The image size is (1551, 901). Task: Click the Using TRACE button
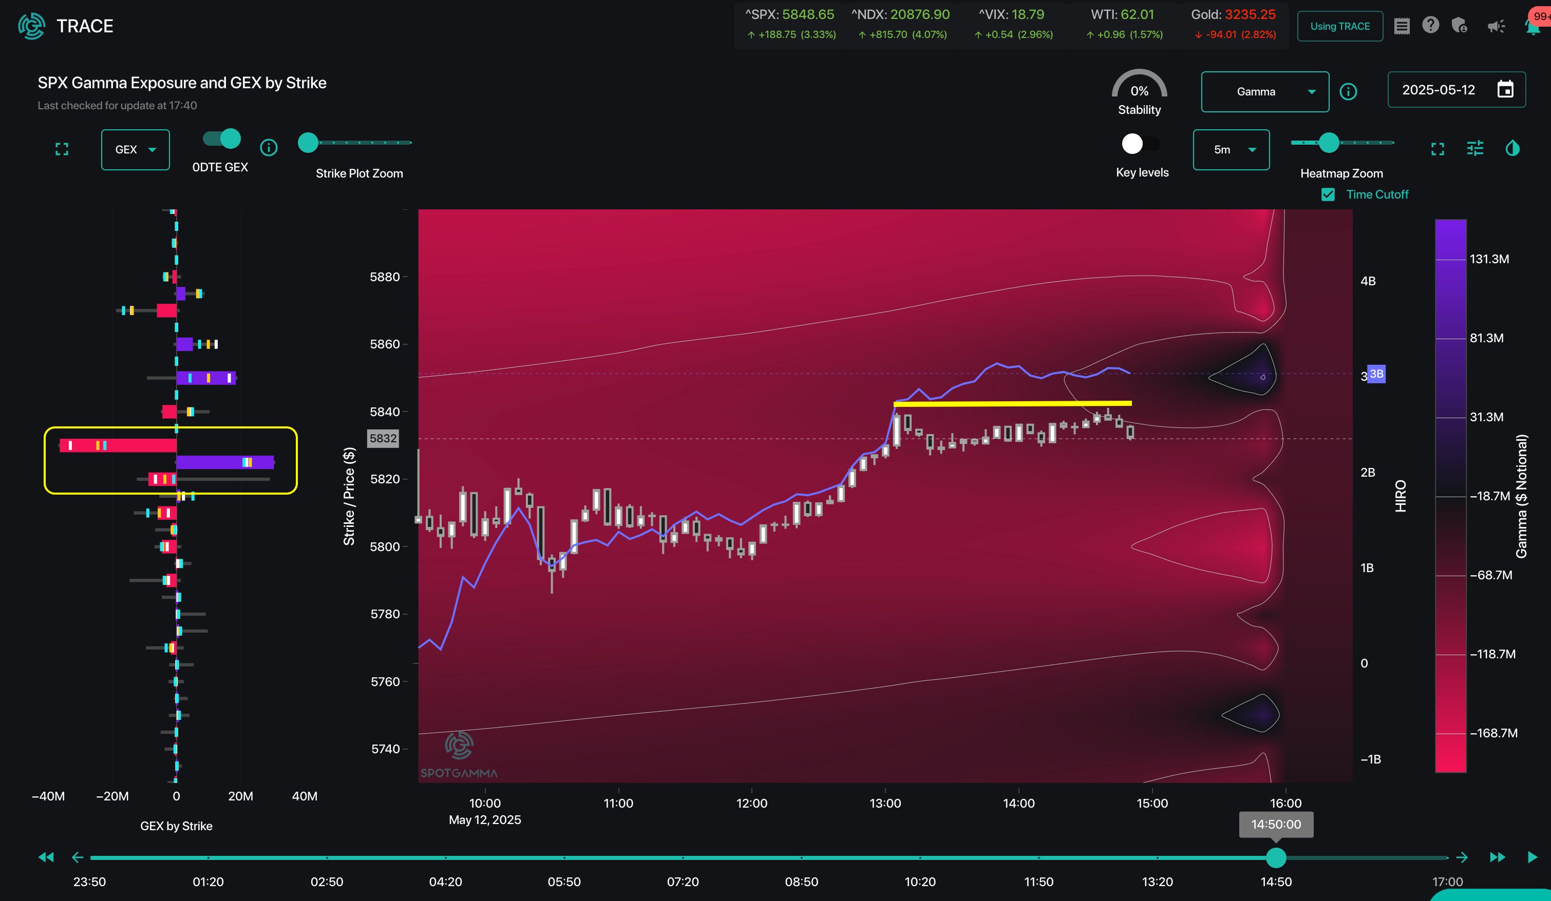coord(1339,26)
